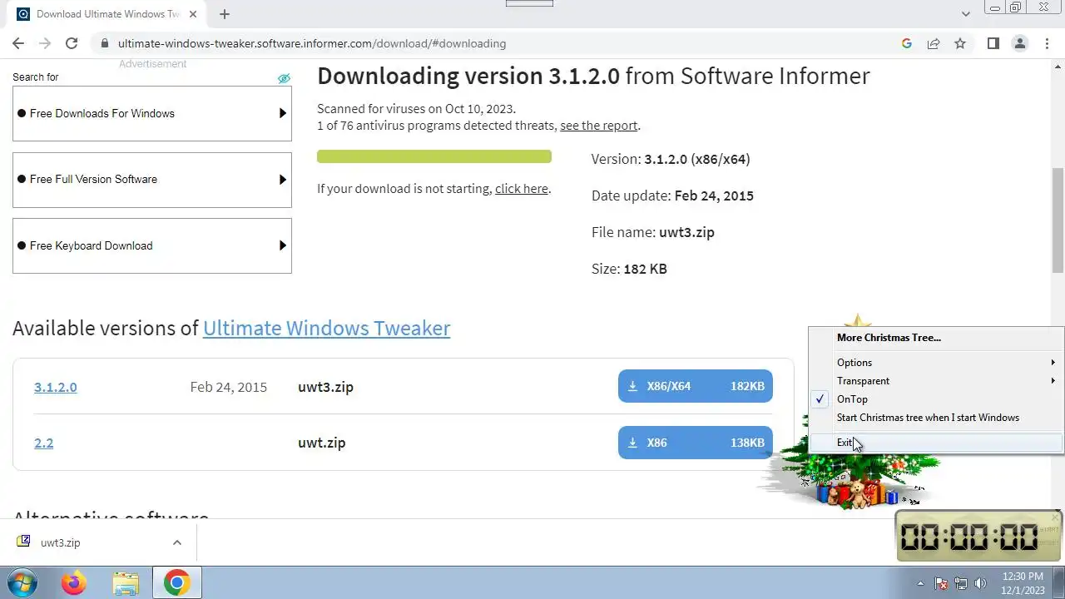Click 'click here' download link
Image resolution: width=1065 pixels, height=599 pixels.
521,189
